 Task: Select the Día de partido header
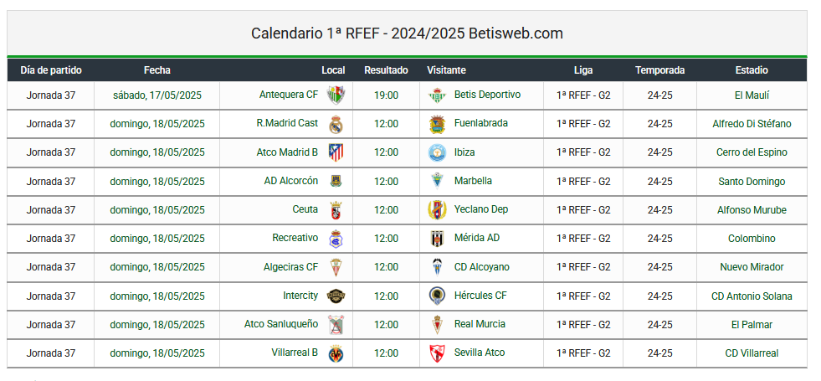point(51,70)
